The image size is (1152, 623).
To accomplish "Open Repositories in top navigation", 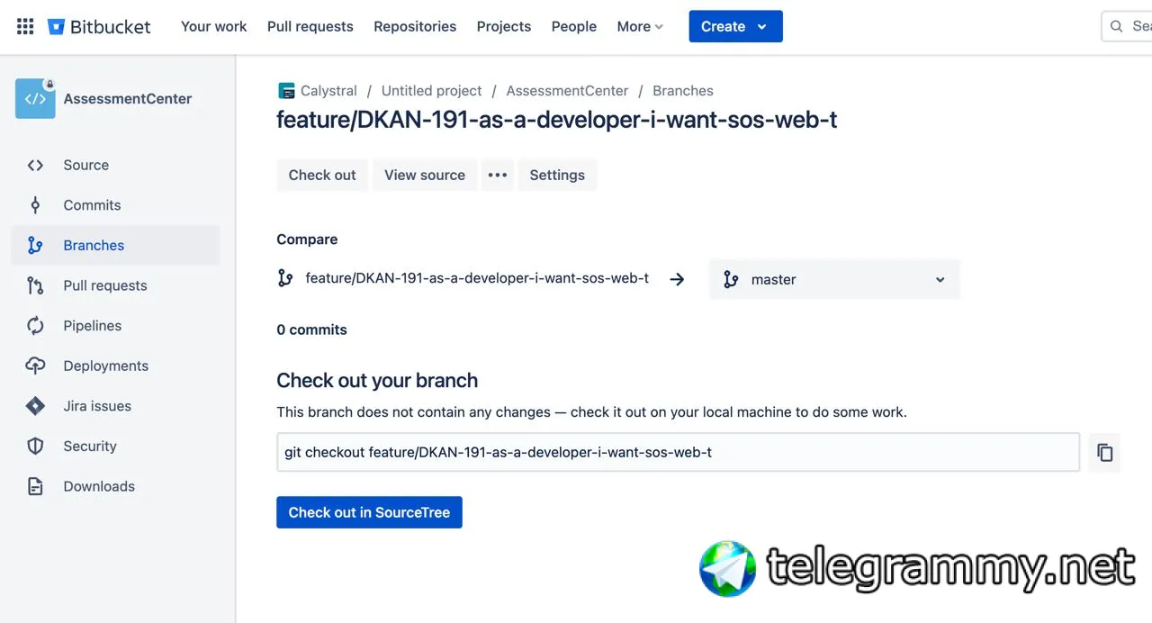I will tap(415, 26).
